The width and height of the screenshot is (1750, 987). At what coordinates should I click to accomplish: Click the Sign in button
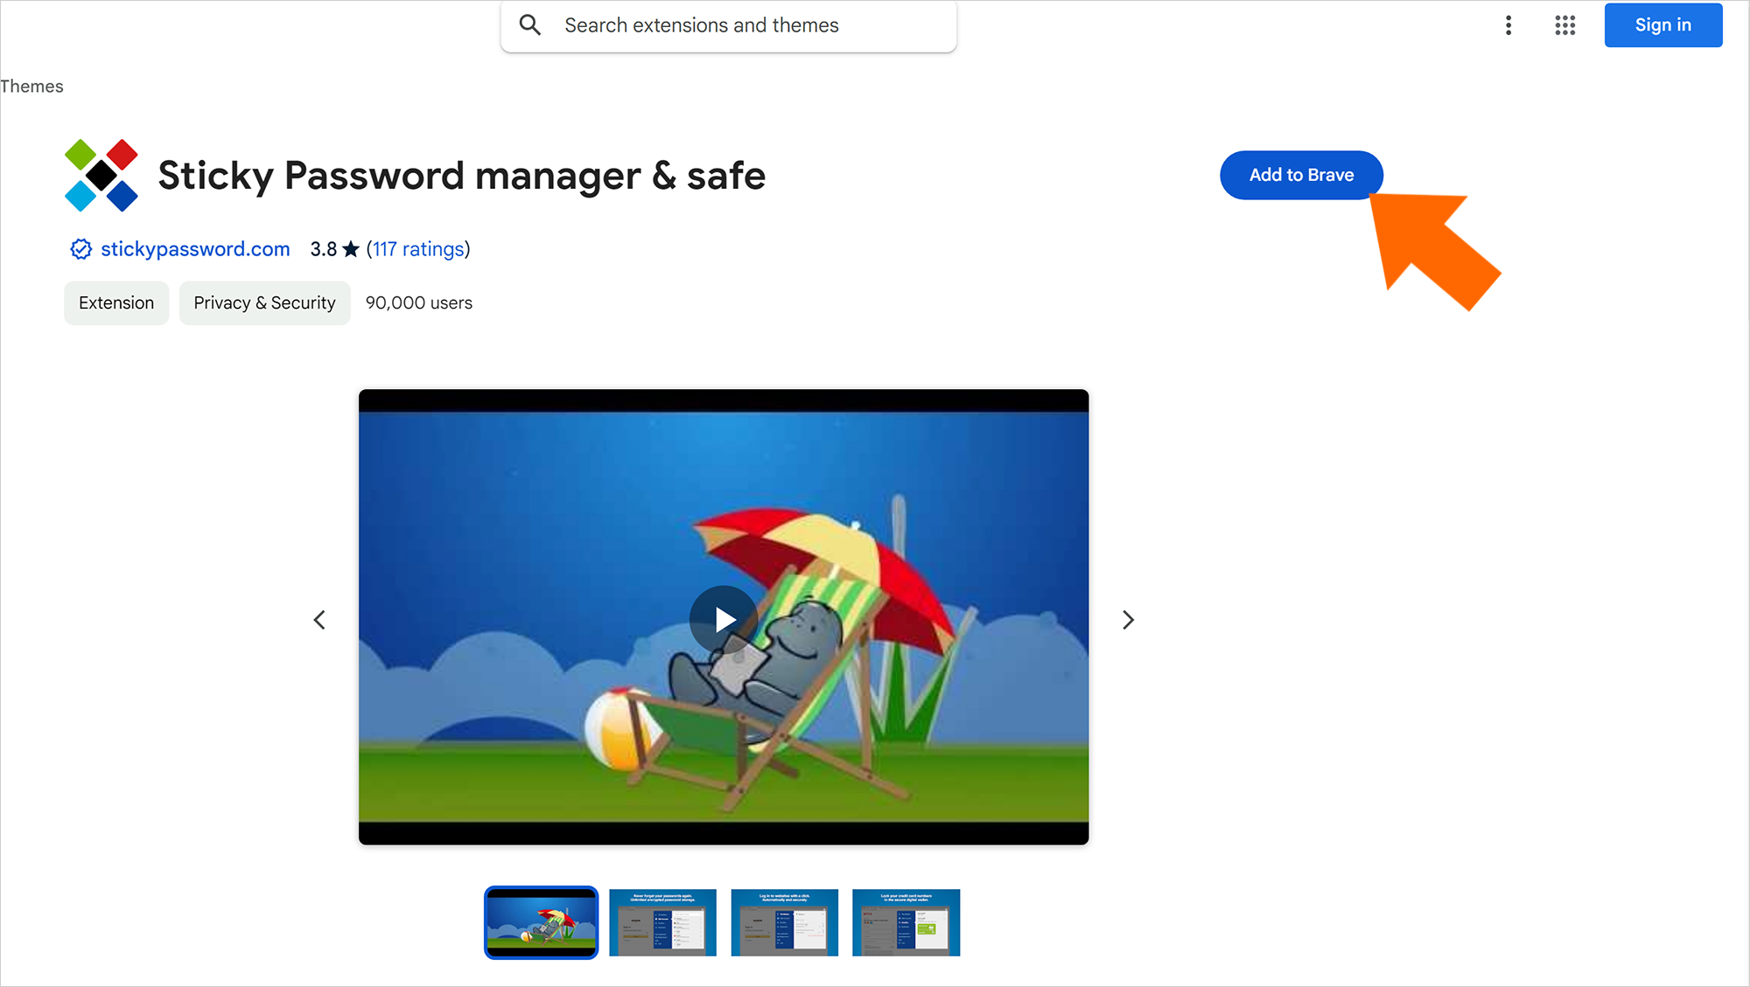pos(1663,25)
